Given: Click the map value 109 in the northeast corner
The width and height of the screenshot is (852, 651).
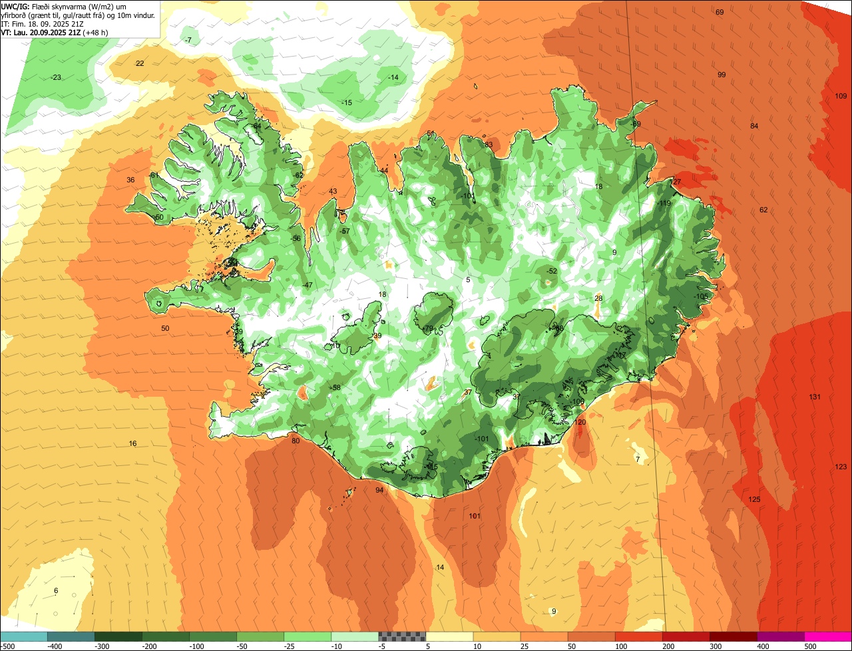Looking at the screenshot, I should (841, 96).
